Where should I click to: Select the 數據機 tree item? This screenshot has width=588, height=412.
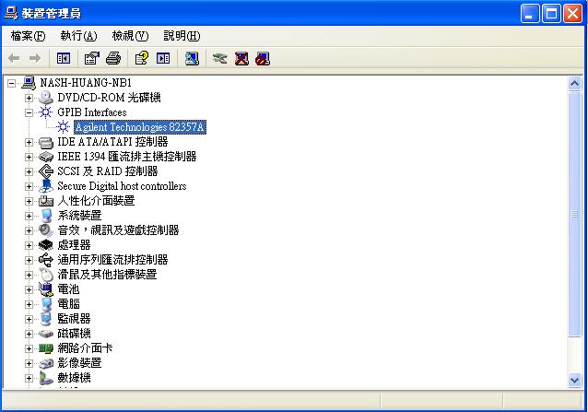click(74, 378)
